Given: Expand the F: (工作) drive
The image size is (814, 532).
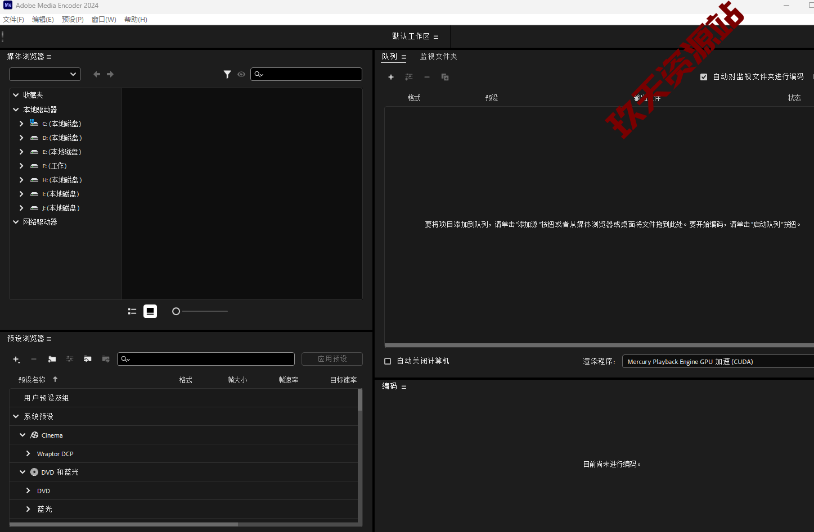Looking at the screenshot, I should (21, 166).
